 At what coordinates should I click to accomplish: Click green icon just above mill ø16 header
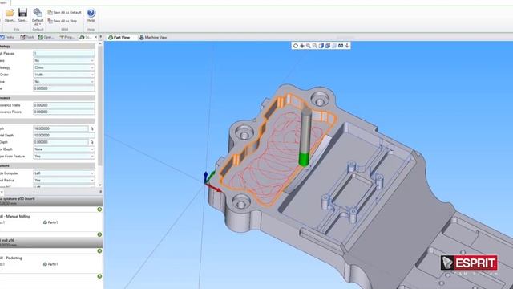[x=99, y=234]
